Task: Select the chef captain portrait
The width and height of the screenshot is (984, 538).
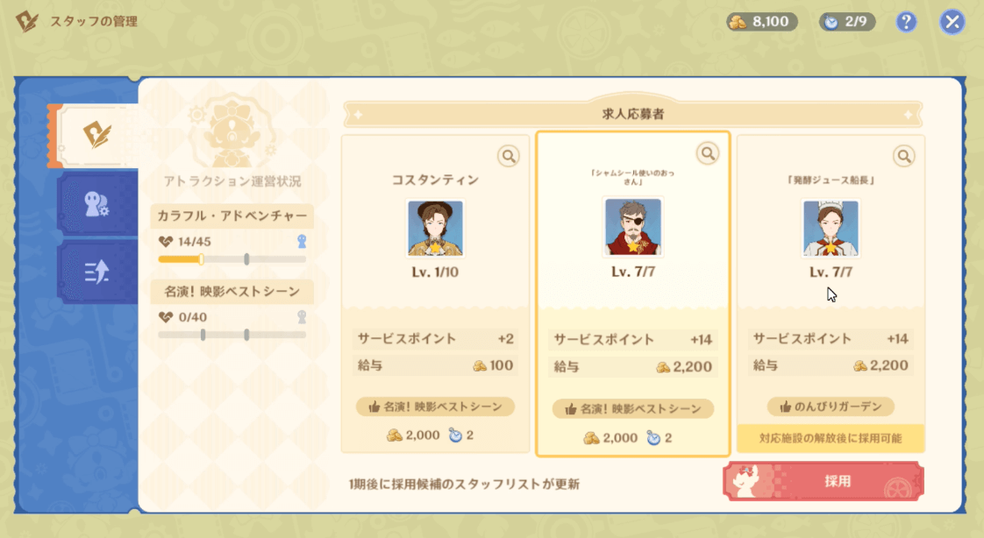Action: pos(831,228)
